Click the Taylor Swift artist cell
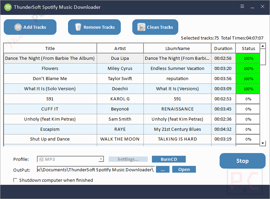 click(120, 79)
